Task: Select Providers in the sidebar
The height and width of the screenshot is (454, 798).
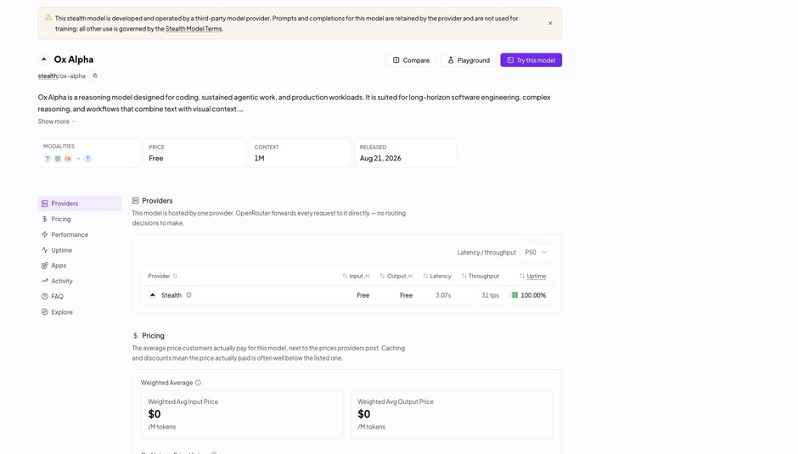Action: point(80,204)
